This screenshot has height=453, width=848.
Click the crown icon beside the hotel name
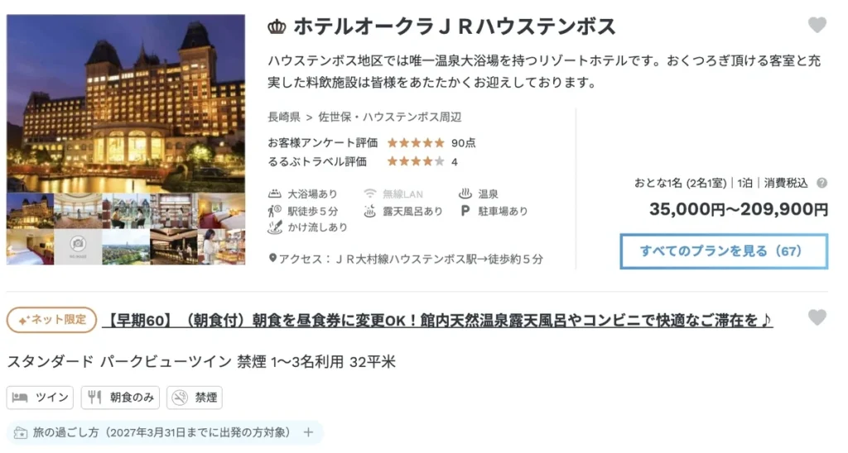[x=277, y=26]
